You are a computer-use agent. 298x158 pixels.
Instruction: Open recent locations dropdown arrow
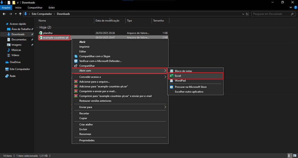[15, 14]
